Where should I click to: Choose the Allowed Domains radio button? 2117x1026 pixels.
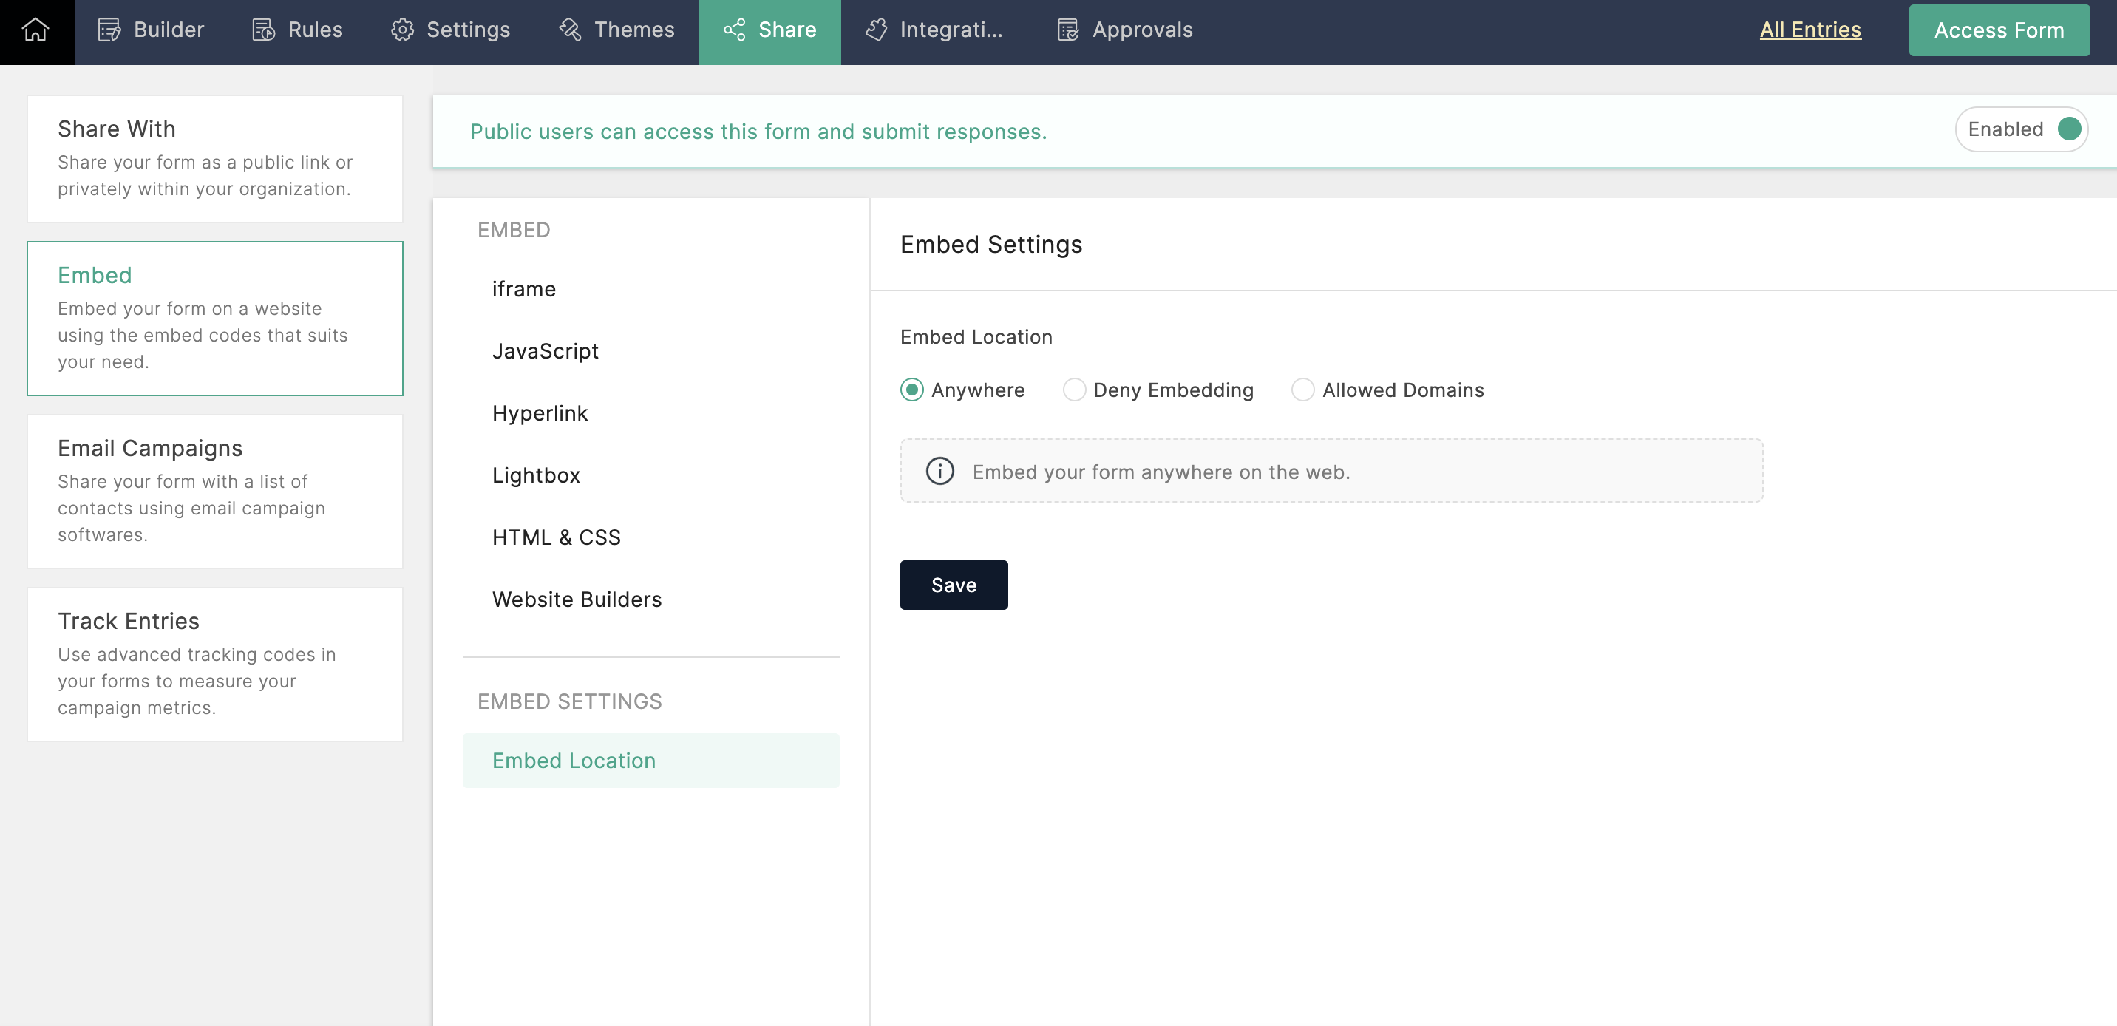pos(1302,390)
